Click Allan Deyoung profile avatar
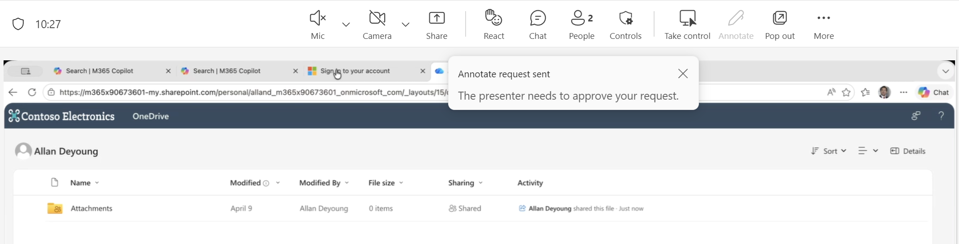The width and height of the screenshot is (959, 244). 23,151
